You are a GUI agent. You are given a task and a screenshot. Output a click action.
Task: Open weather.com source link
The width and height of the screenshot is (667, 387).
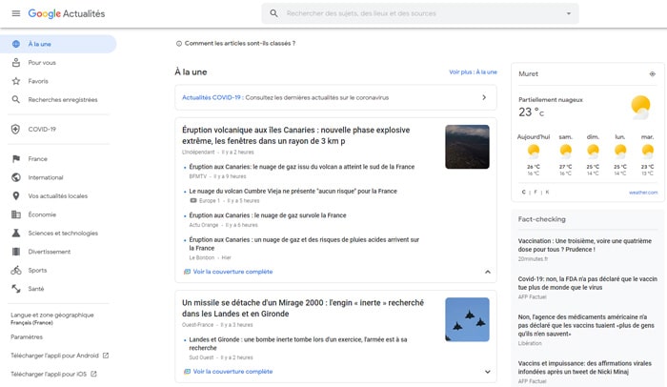642,192
